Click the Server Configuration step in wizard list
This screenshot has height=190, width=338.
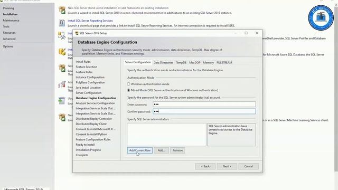point(88,93)
